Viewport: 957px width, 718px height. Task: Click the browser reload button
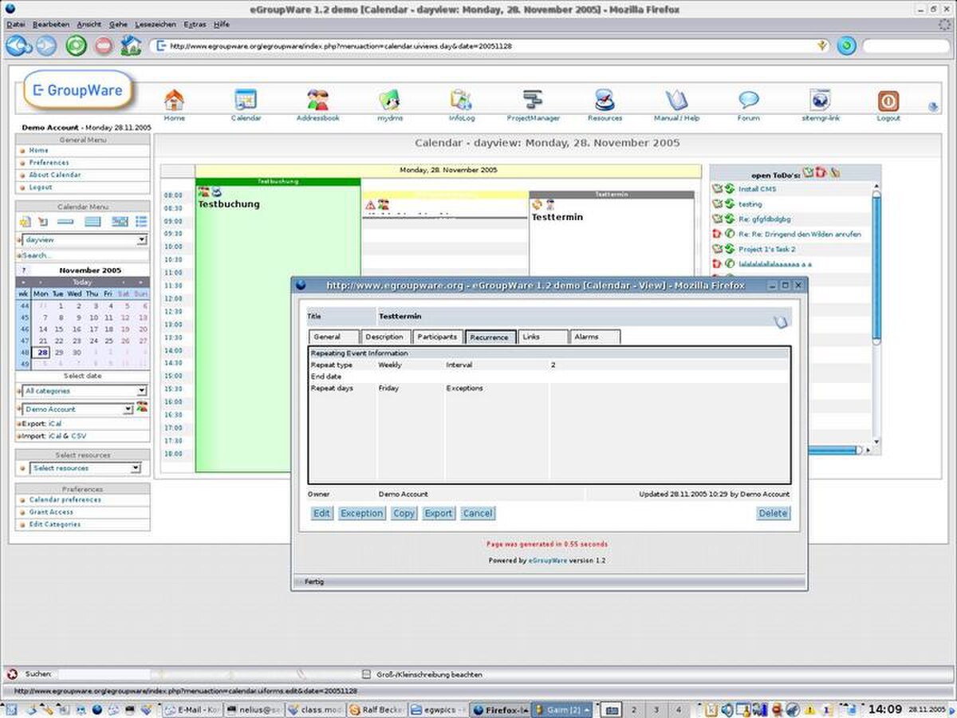pyautogui.click(x=76, y=45)
